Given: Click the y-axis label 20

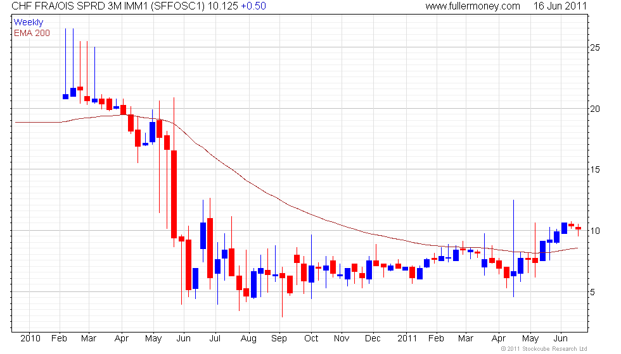Looking at the screenshot, I should coord(595,109).
